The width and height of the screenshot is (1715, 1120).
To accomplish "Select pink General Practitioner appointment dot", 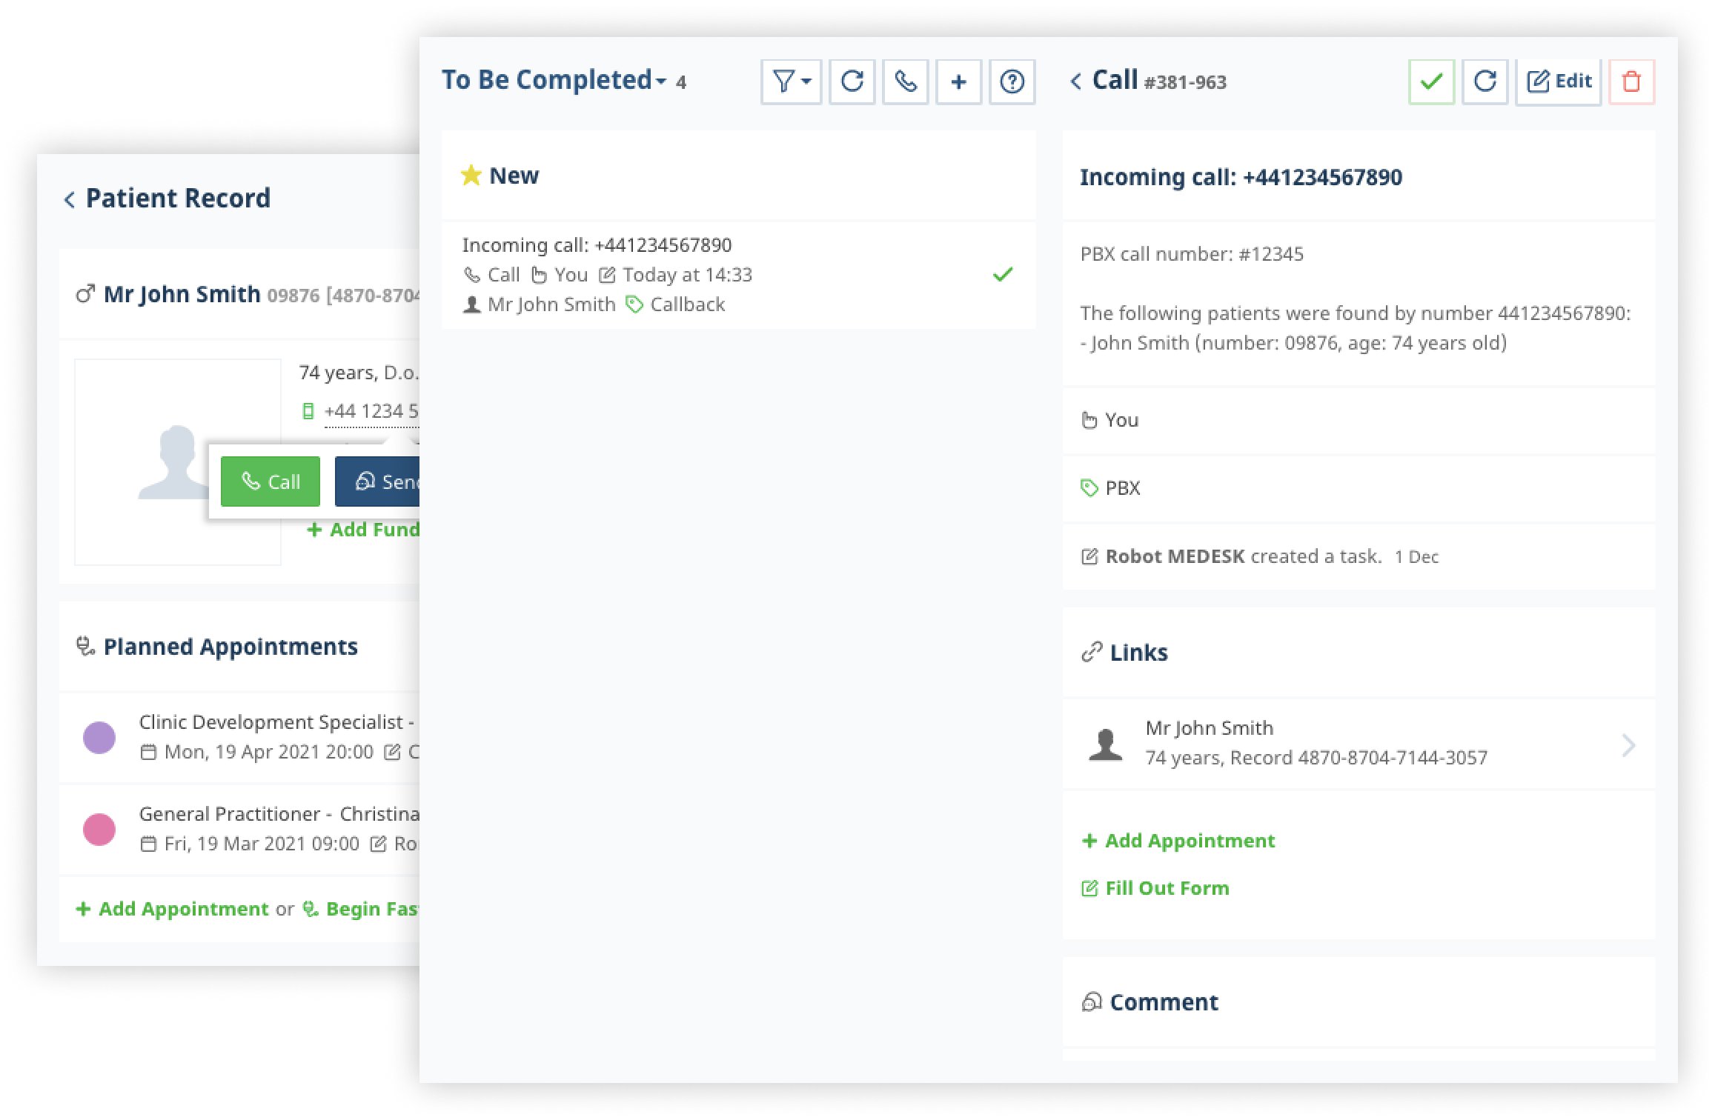I will [99, 830].
